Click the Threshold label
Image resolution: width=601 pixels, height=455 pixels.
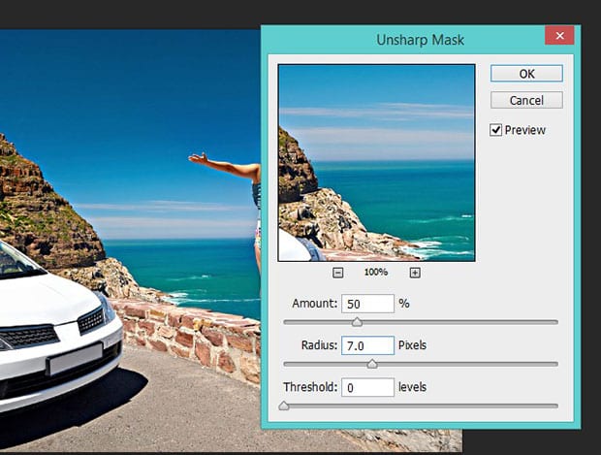pyautogui.click(x=310, y=387)
